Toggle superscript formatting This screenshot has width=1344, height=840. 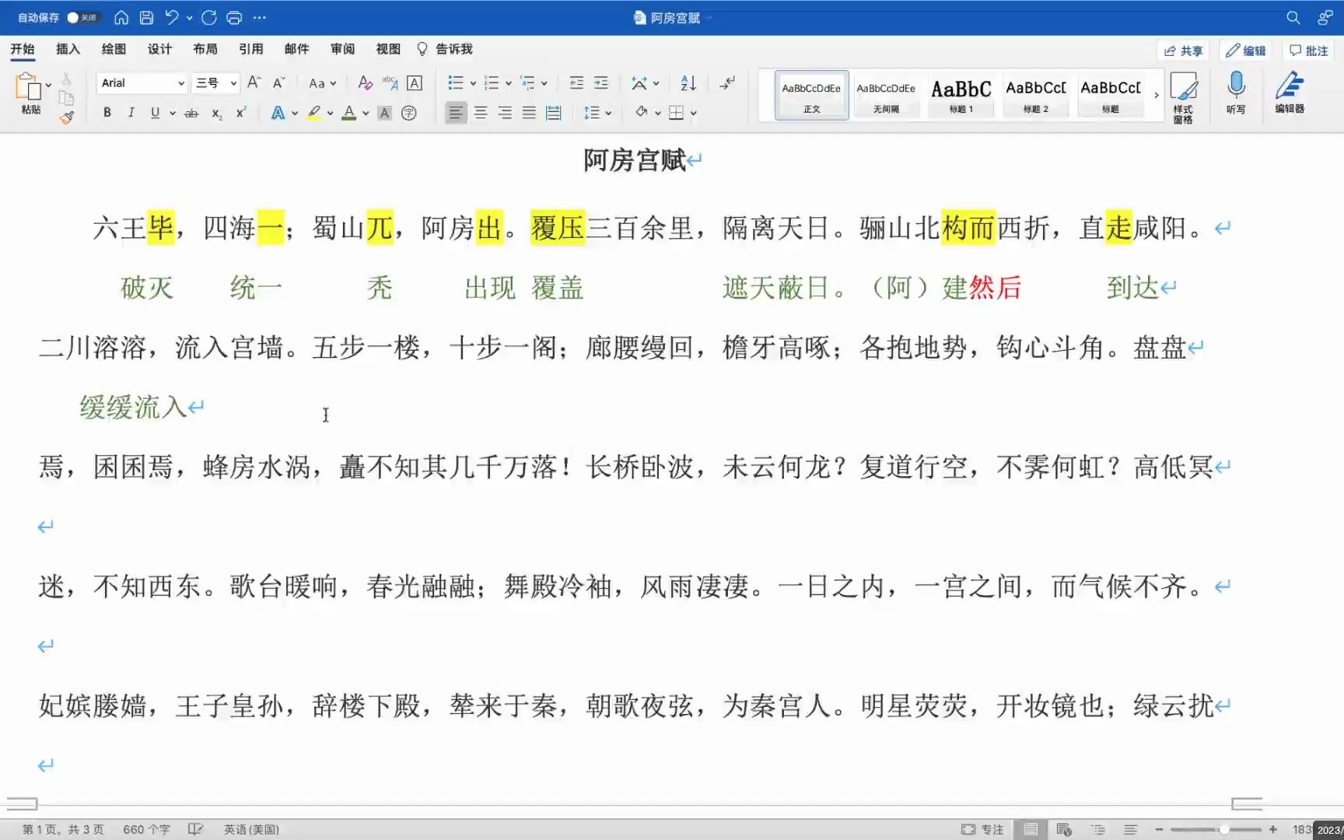pos(241,113)
